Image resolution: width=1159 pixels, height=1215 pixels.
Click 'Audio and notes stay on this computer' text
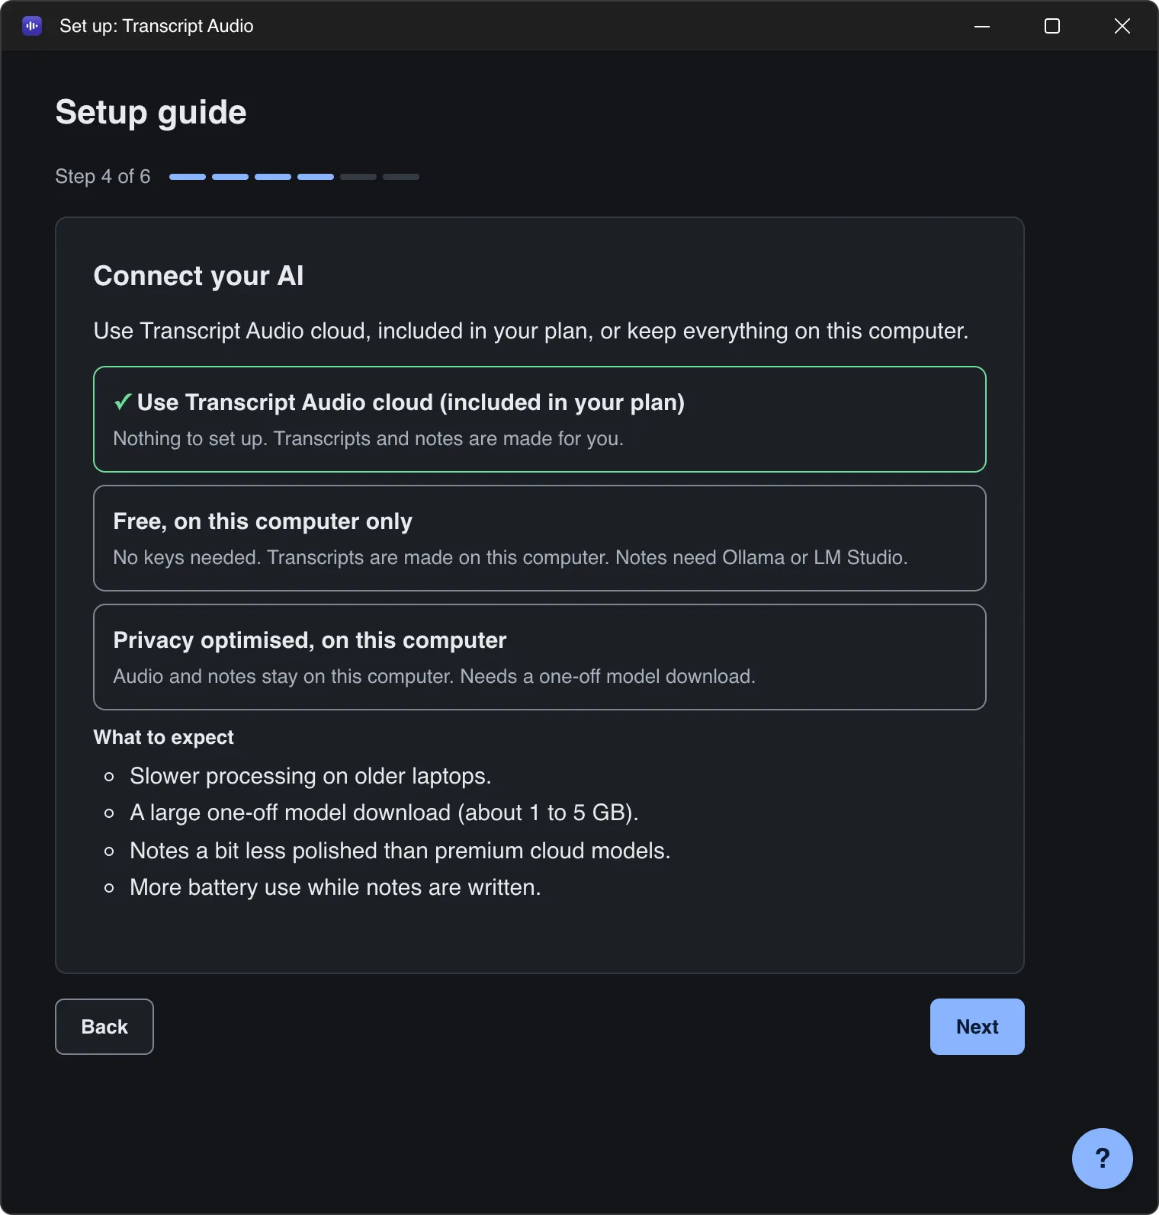tap(434, 677)
